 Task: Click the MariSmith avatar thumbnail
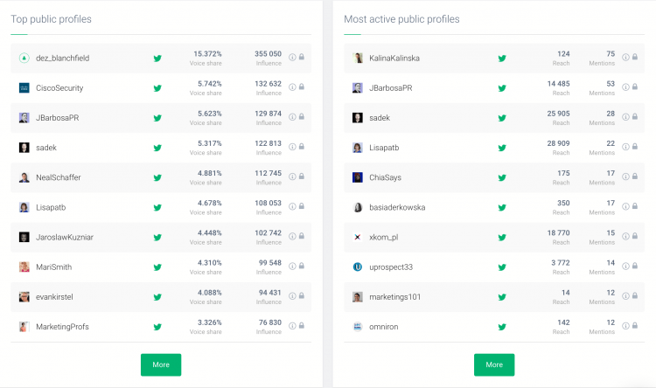pos(24,267)
